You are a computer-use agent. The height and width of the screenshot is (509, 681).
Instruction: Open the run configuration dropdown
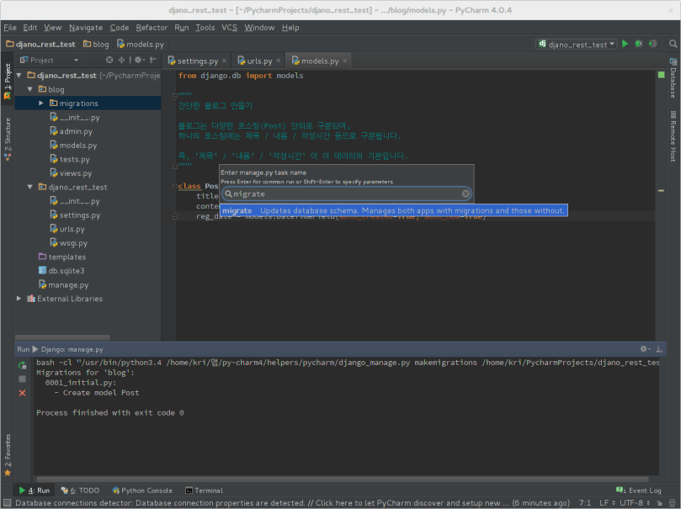[577, 45]
